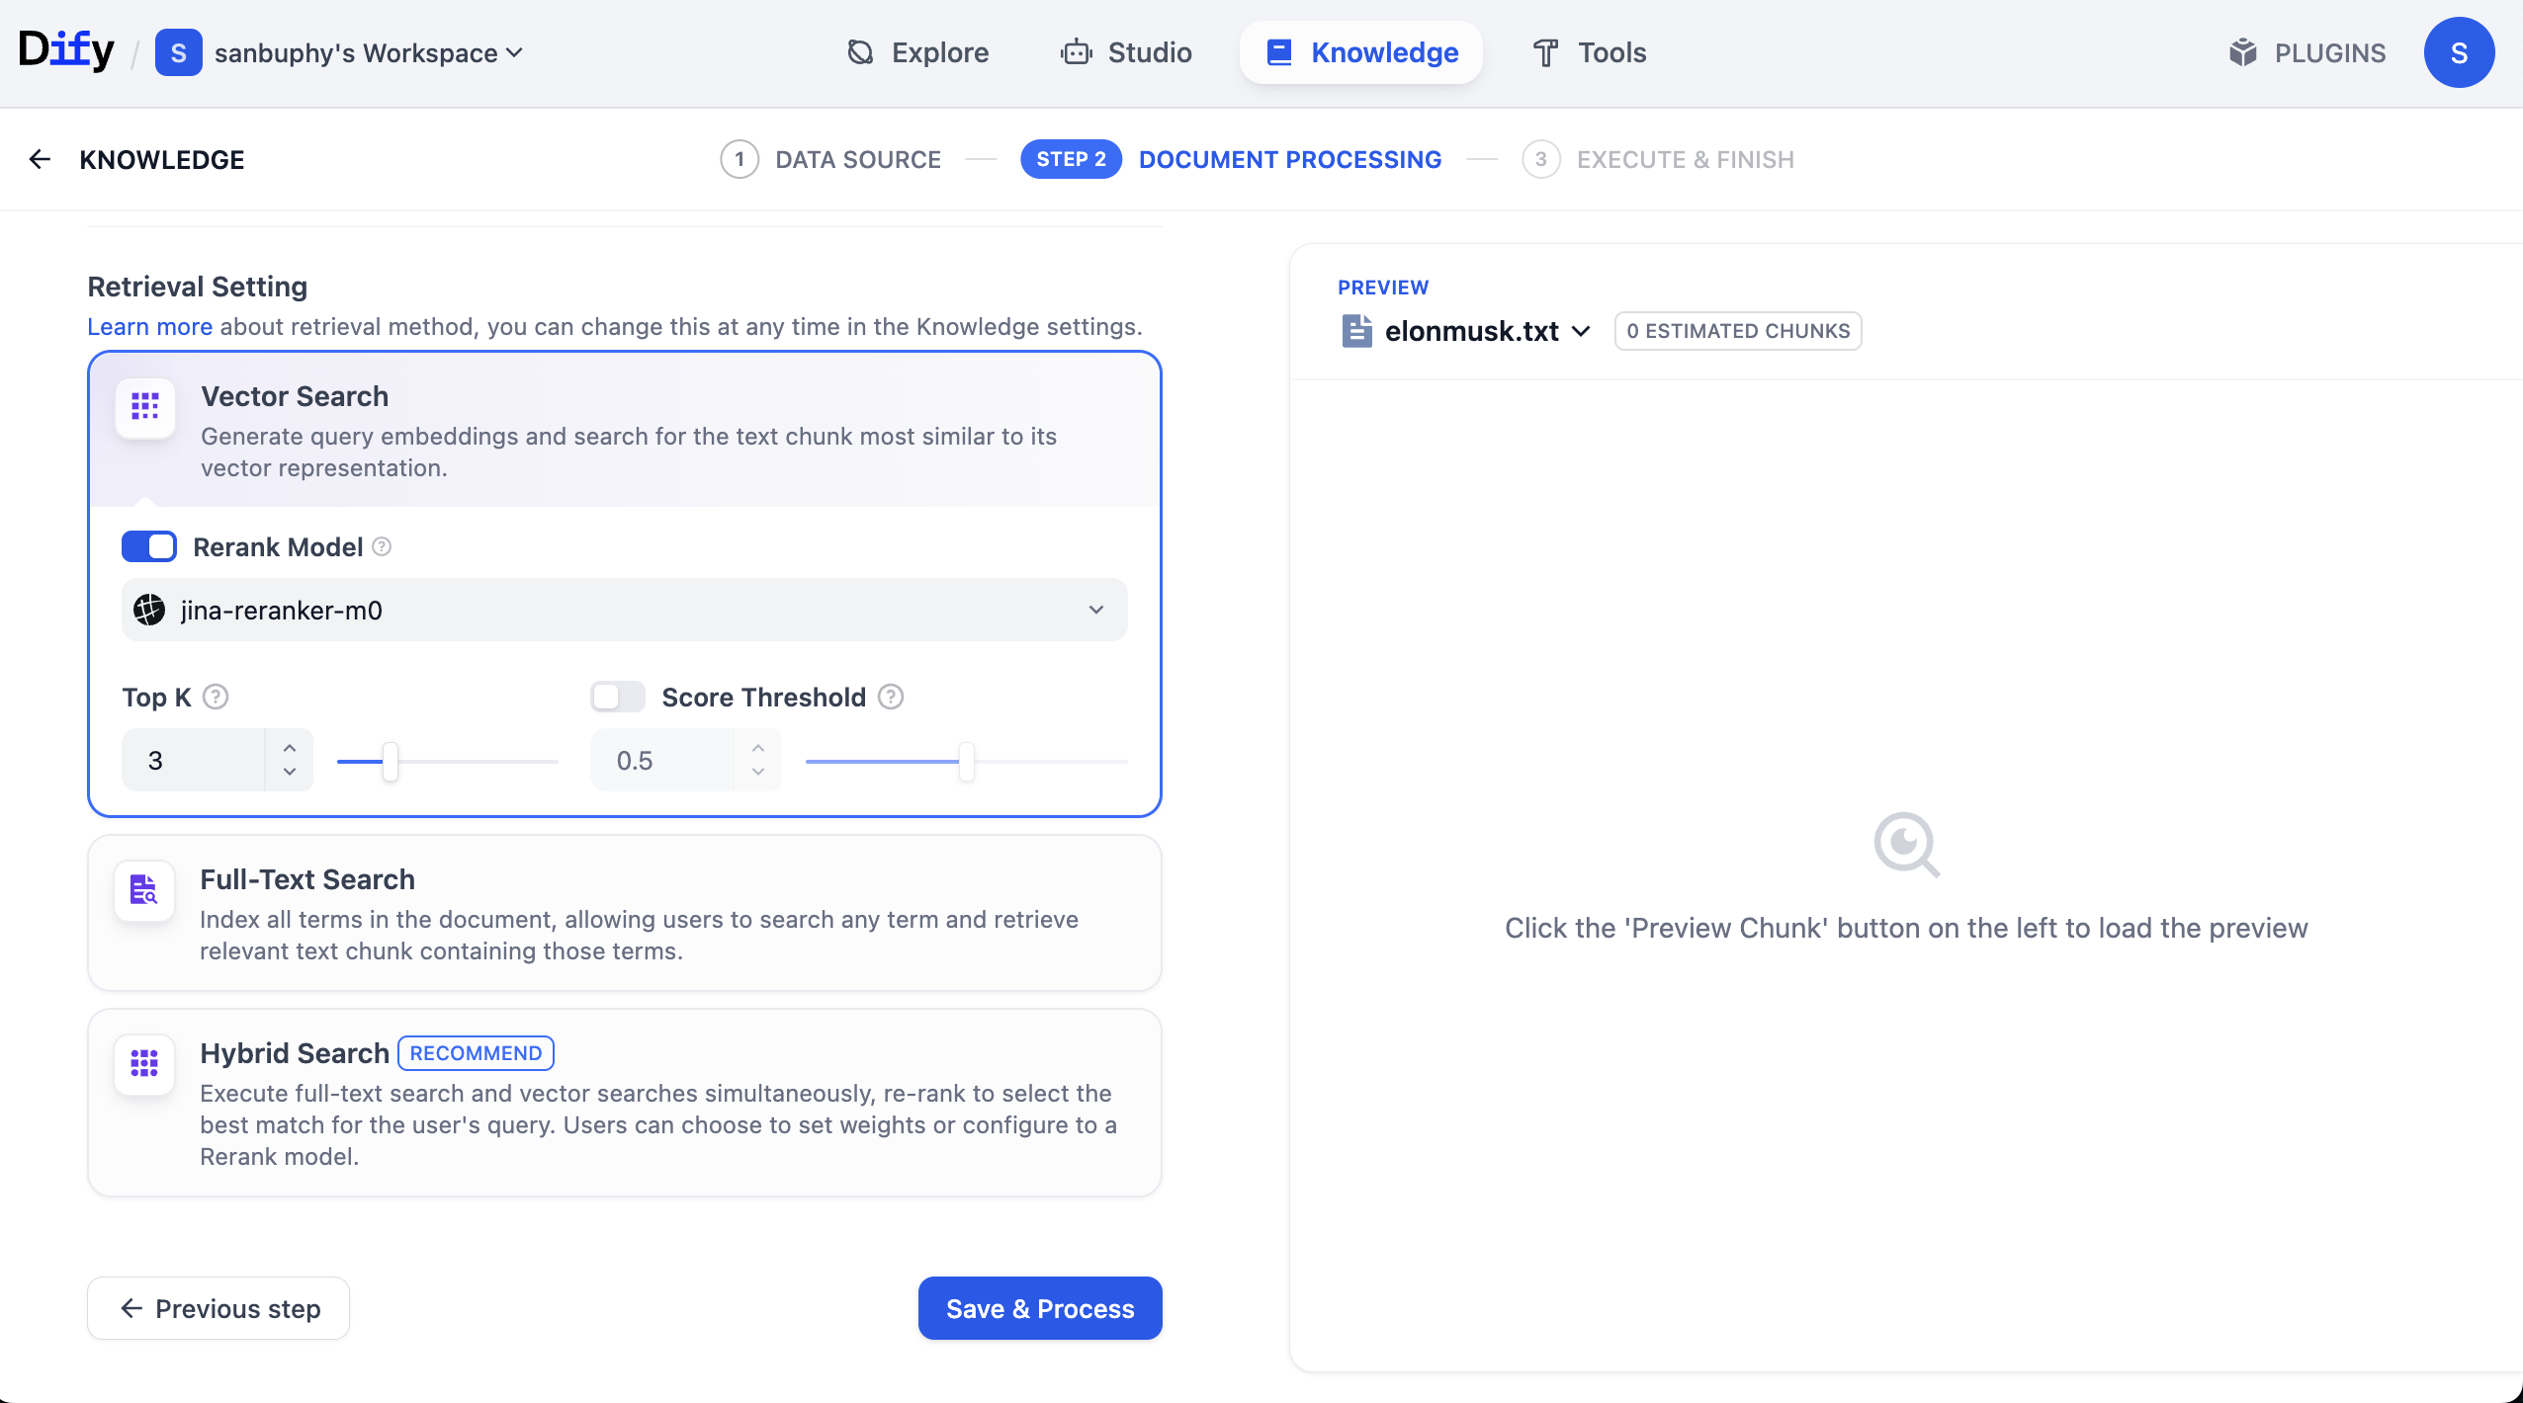2523x1403 pixels.
Task: Click the back arrow beside KNOWLEDGE
Action: pos(40,159)
